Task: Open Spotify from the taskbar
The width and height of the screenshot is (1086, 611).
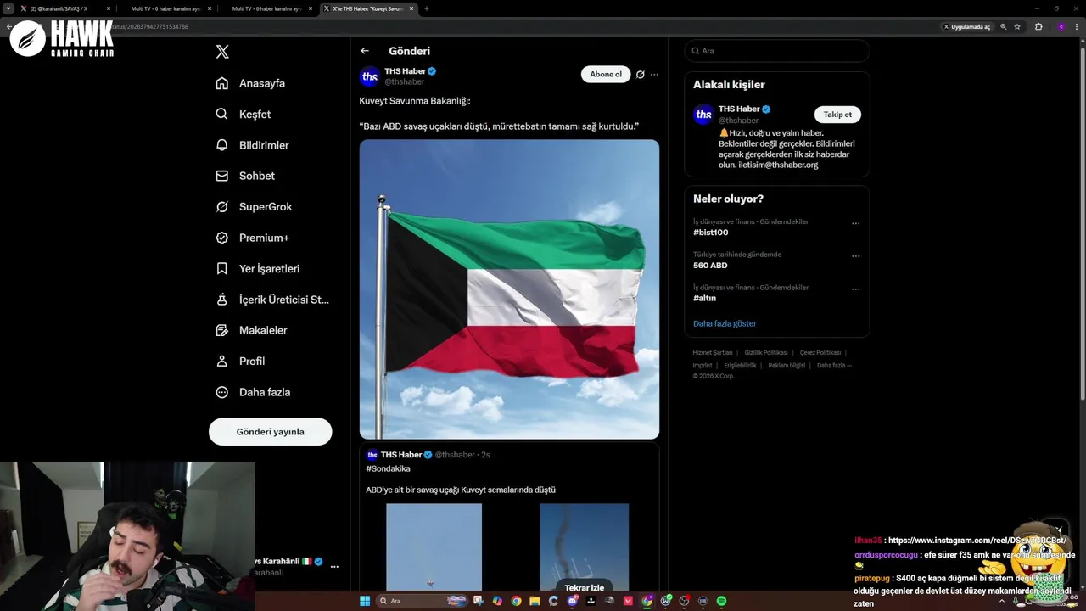Action: coord(722,601)
